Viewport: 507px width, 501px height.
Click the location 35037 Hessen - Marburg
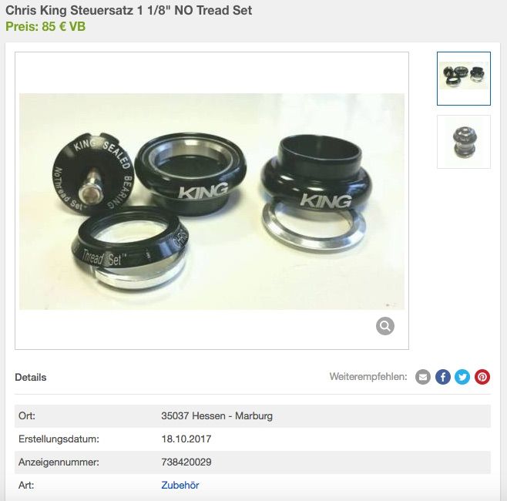(217, 415)
